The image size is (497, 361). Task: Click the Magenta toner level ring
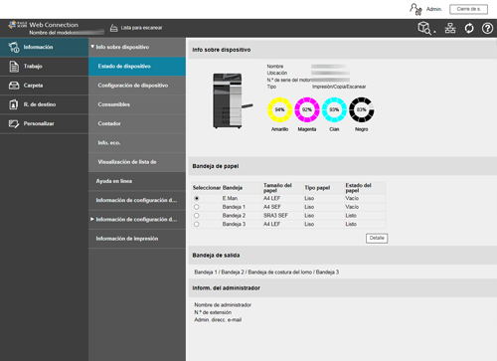coord(307,109)
